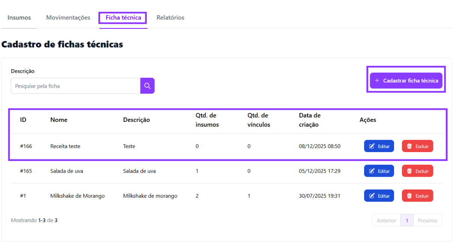This screenshot has width=454, height=244.
Task: Click the Anterior pagination button
Action: [x=386, y=220]
